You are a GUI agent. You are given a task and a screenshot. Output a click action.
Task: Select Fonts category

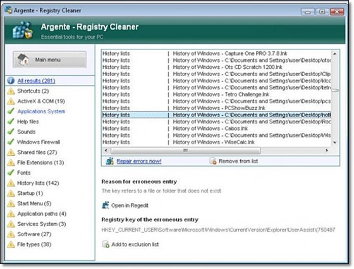tap(24, 173)
